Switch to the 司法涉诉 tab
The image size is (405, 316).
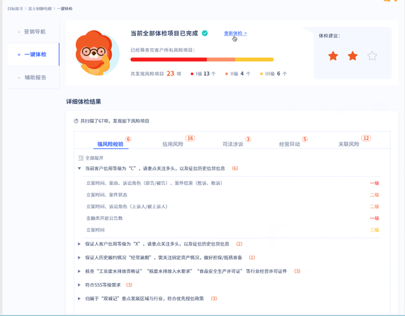(233, 144)
